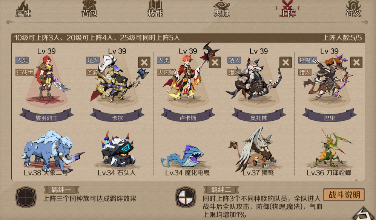
Task: Switch to the 背包 backpack tab
Action: coord(89,9)
